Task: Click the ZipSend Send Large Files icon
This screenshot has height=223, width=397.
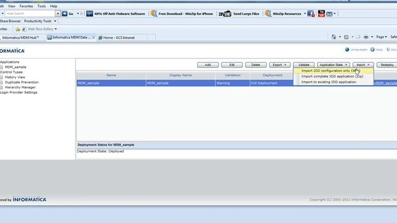Action: coord(225,14)
